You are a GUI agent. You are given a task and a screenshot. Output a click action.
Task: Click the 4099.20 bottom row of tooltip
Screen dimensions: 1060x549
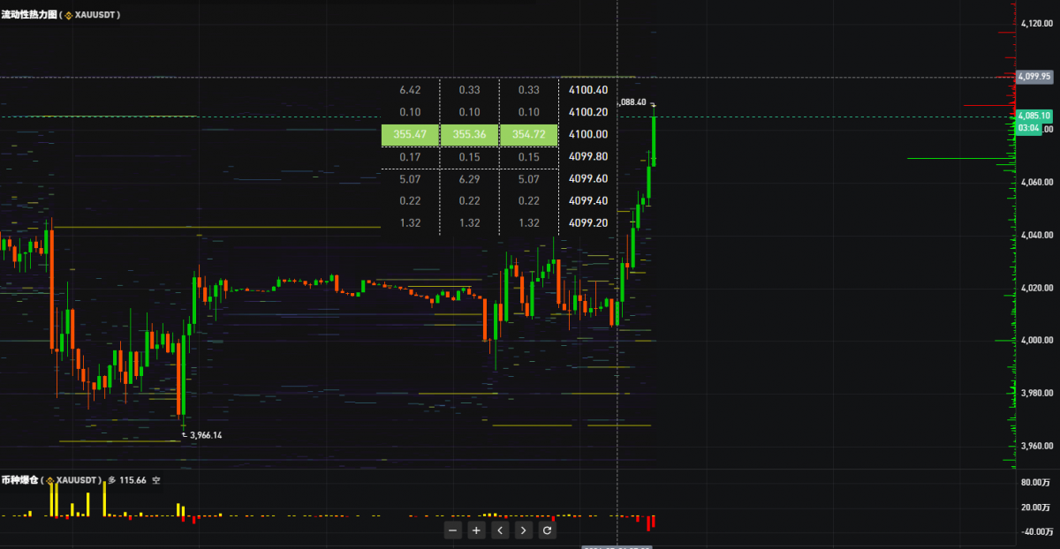point(497,223)
